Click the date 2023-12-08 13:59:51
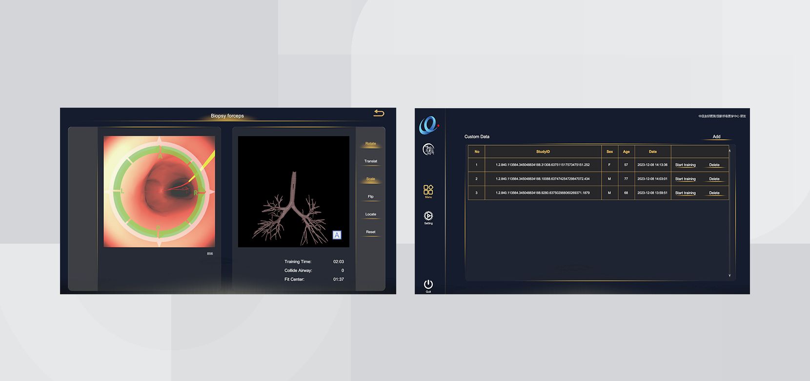 (652, 193)
